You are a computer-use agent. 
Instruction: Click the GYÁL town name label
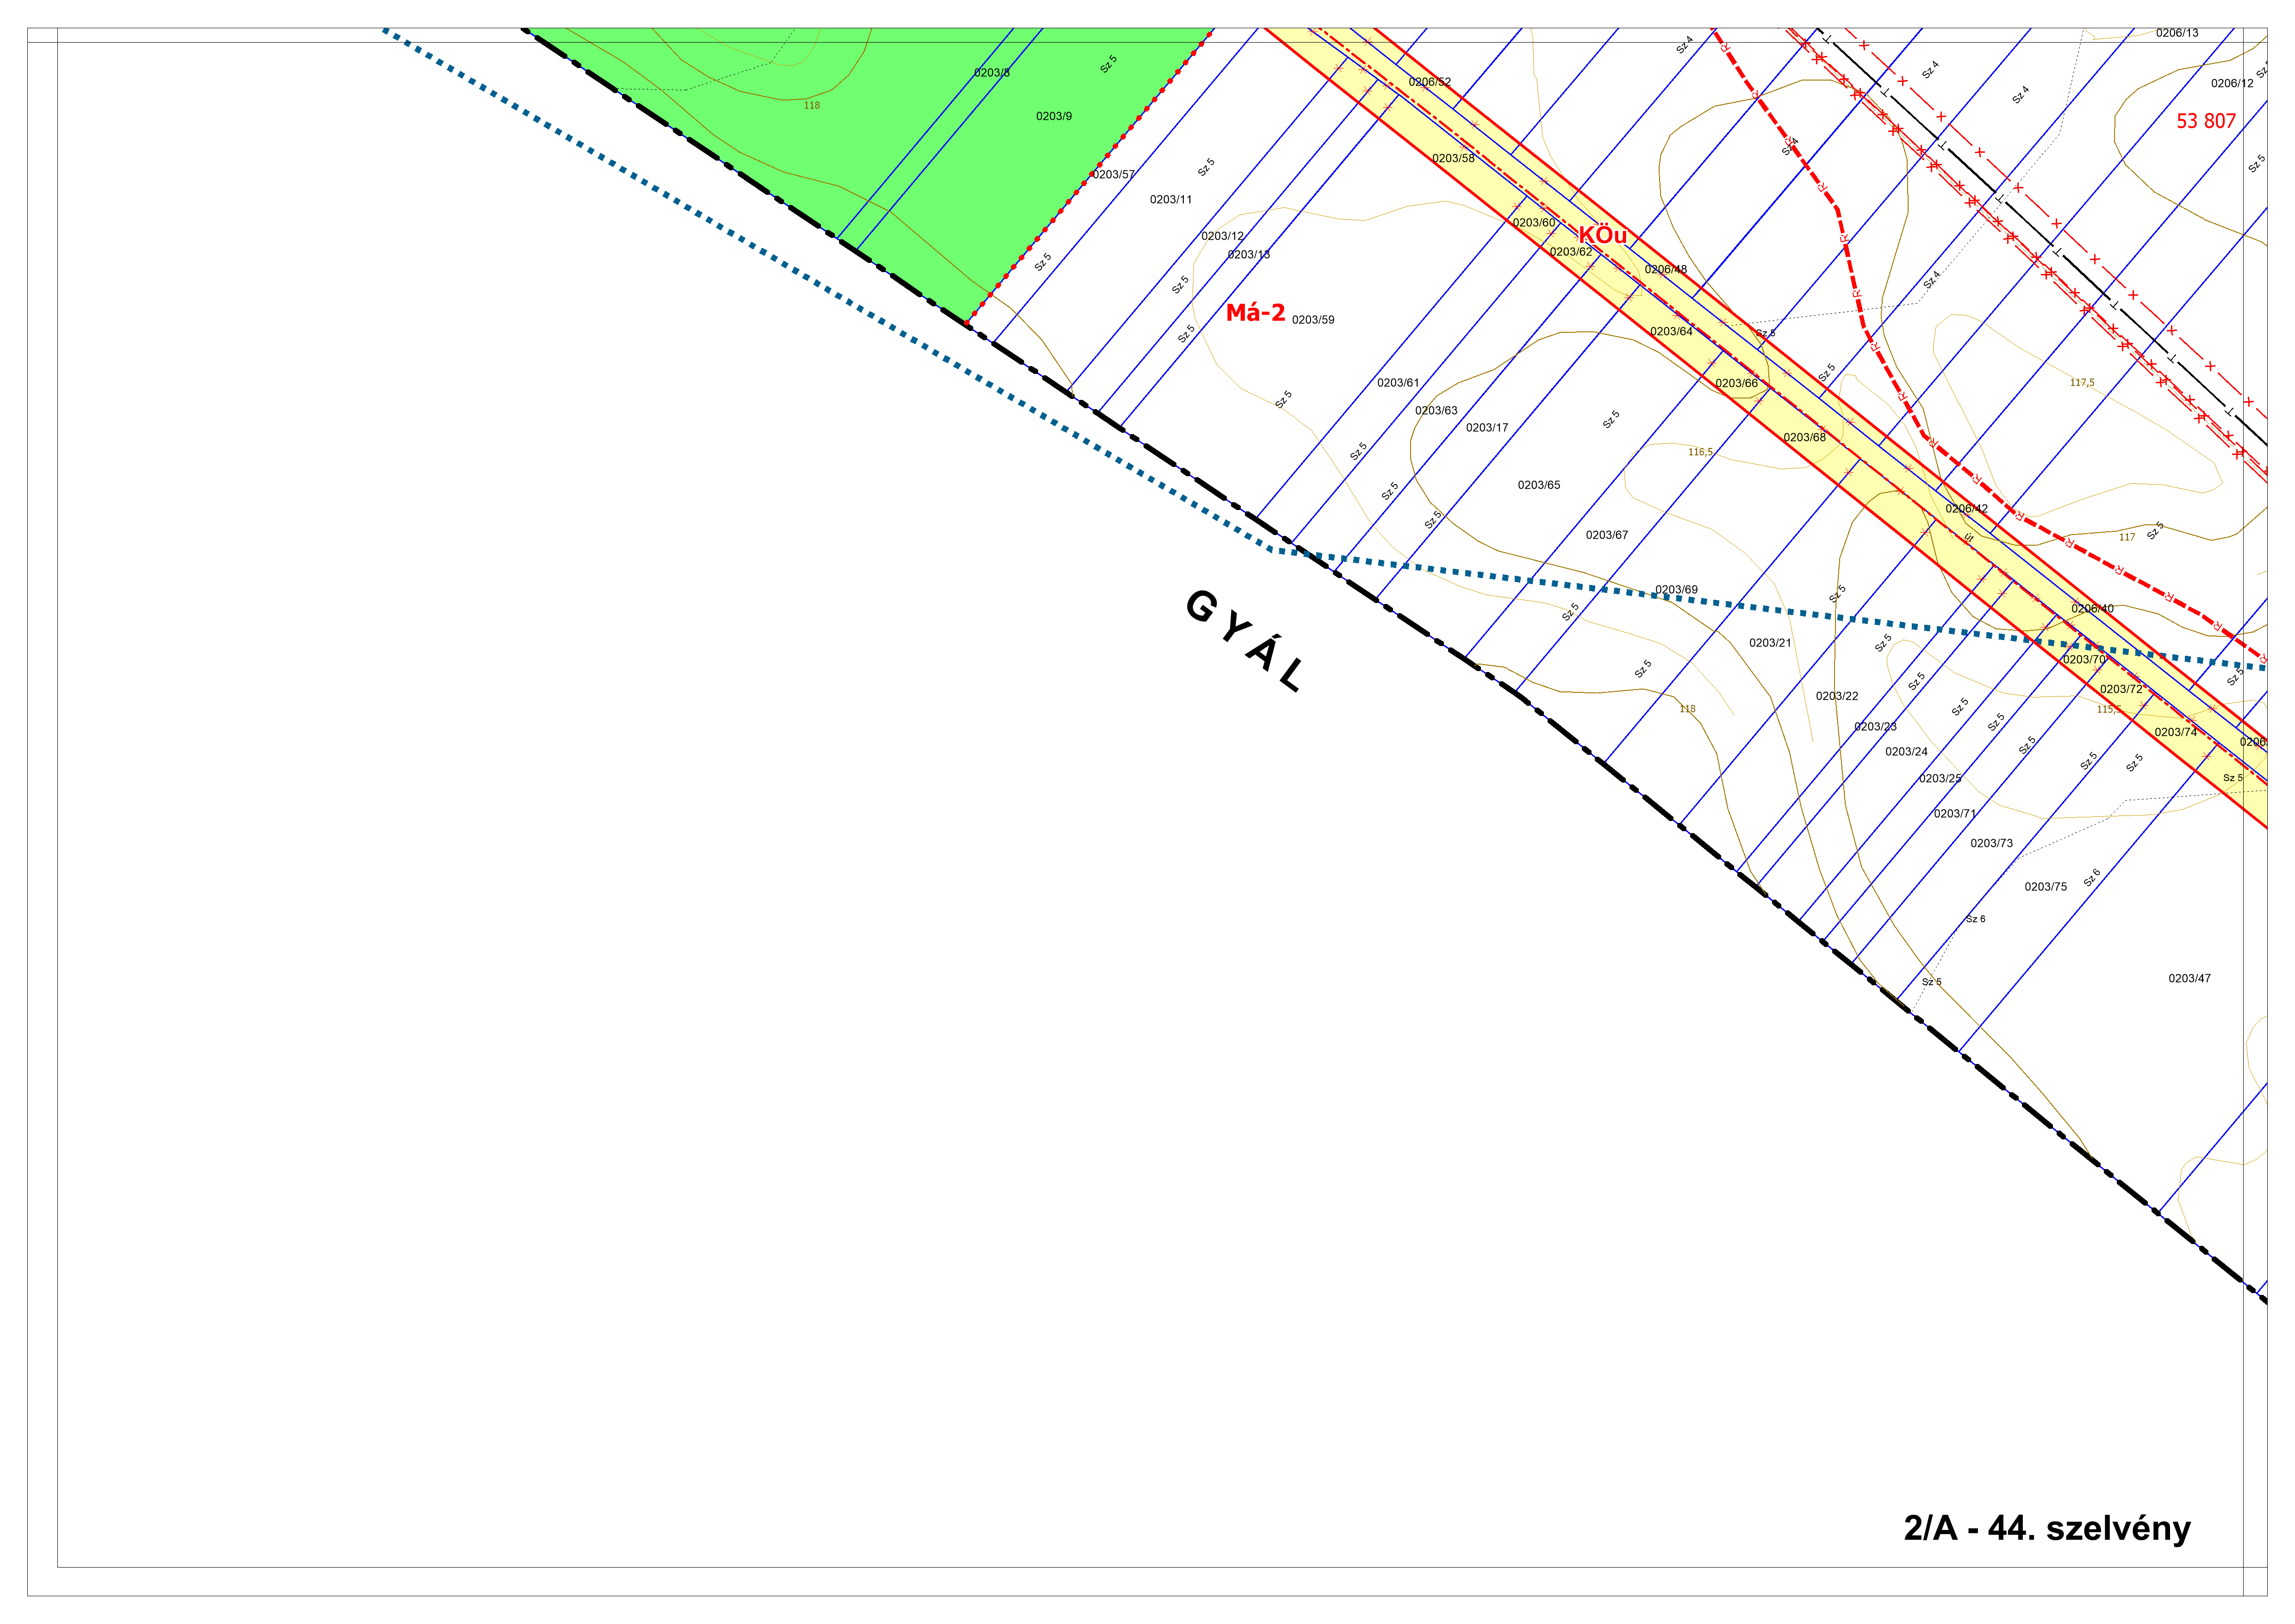coord(1246,640)
